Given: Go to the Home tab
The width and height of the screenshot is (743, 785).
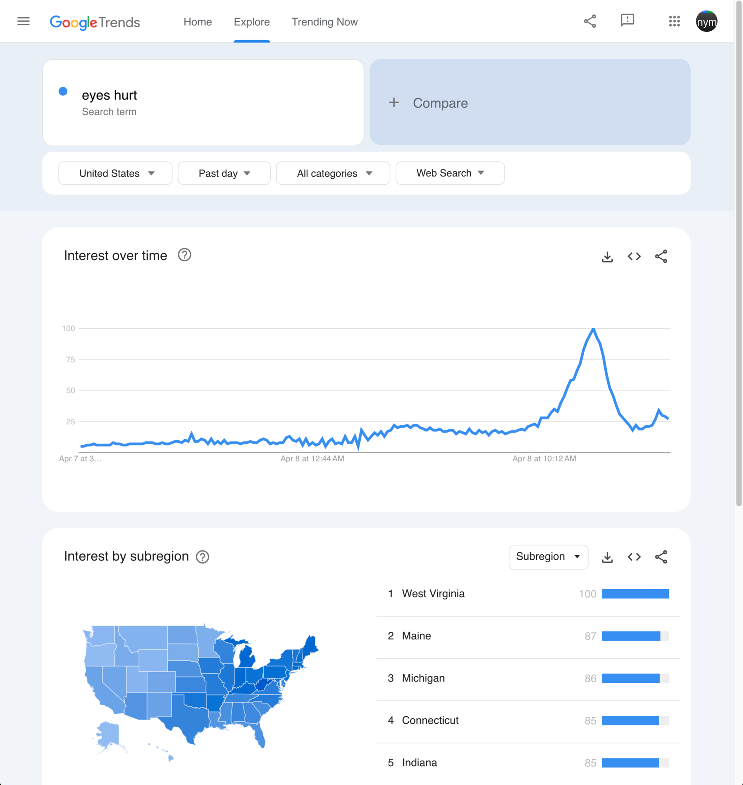Looking at the screenshot, I should click(198, 22).
